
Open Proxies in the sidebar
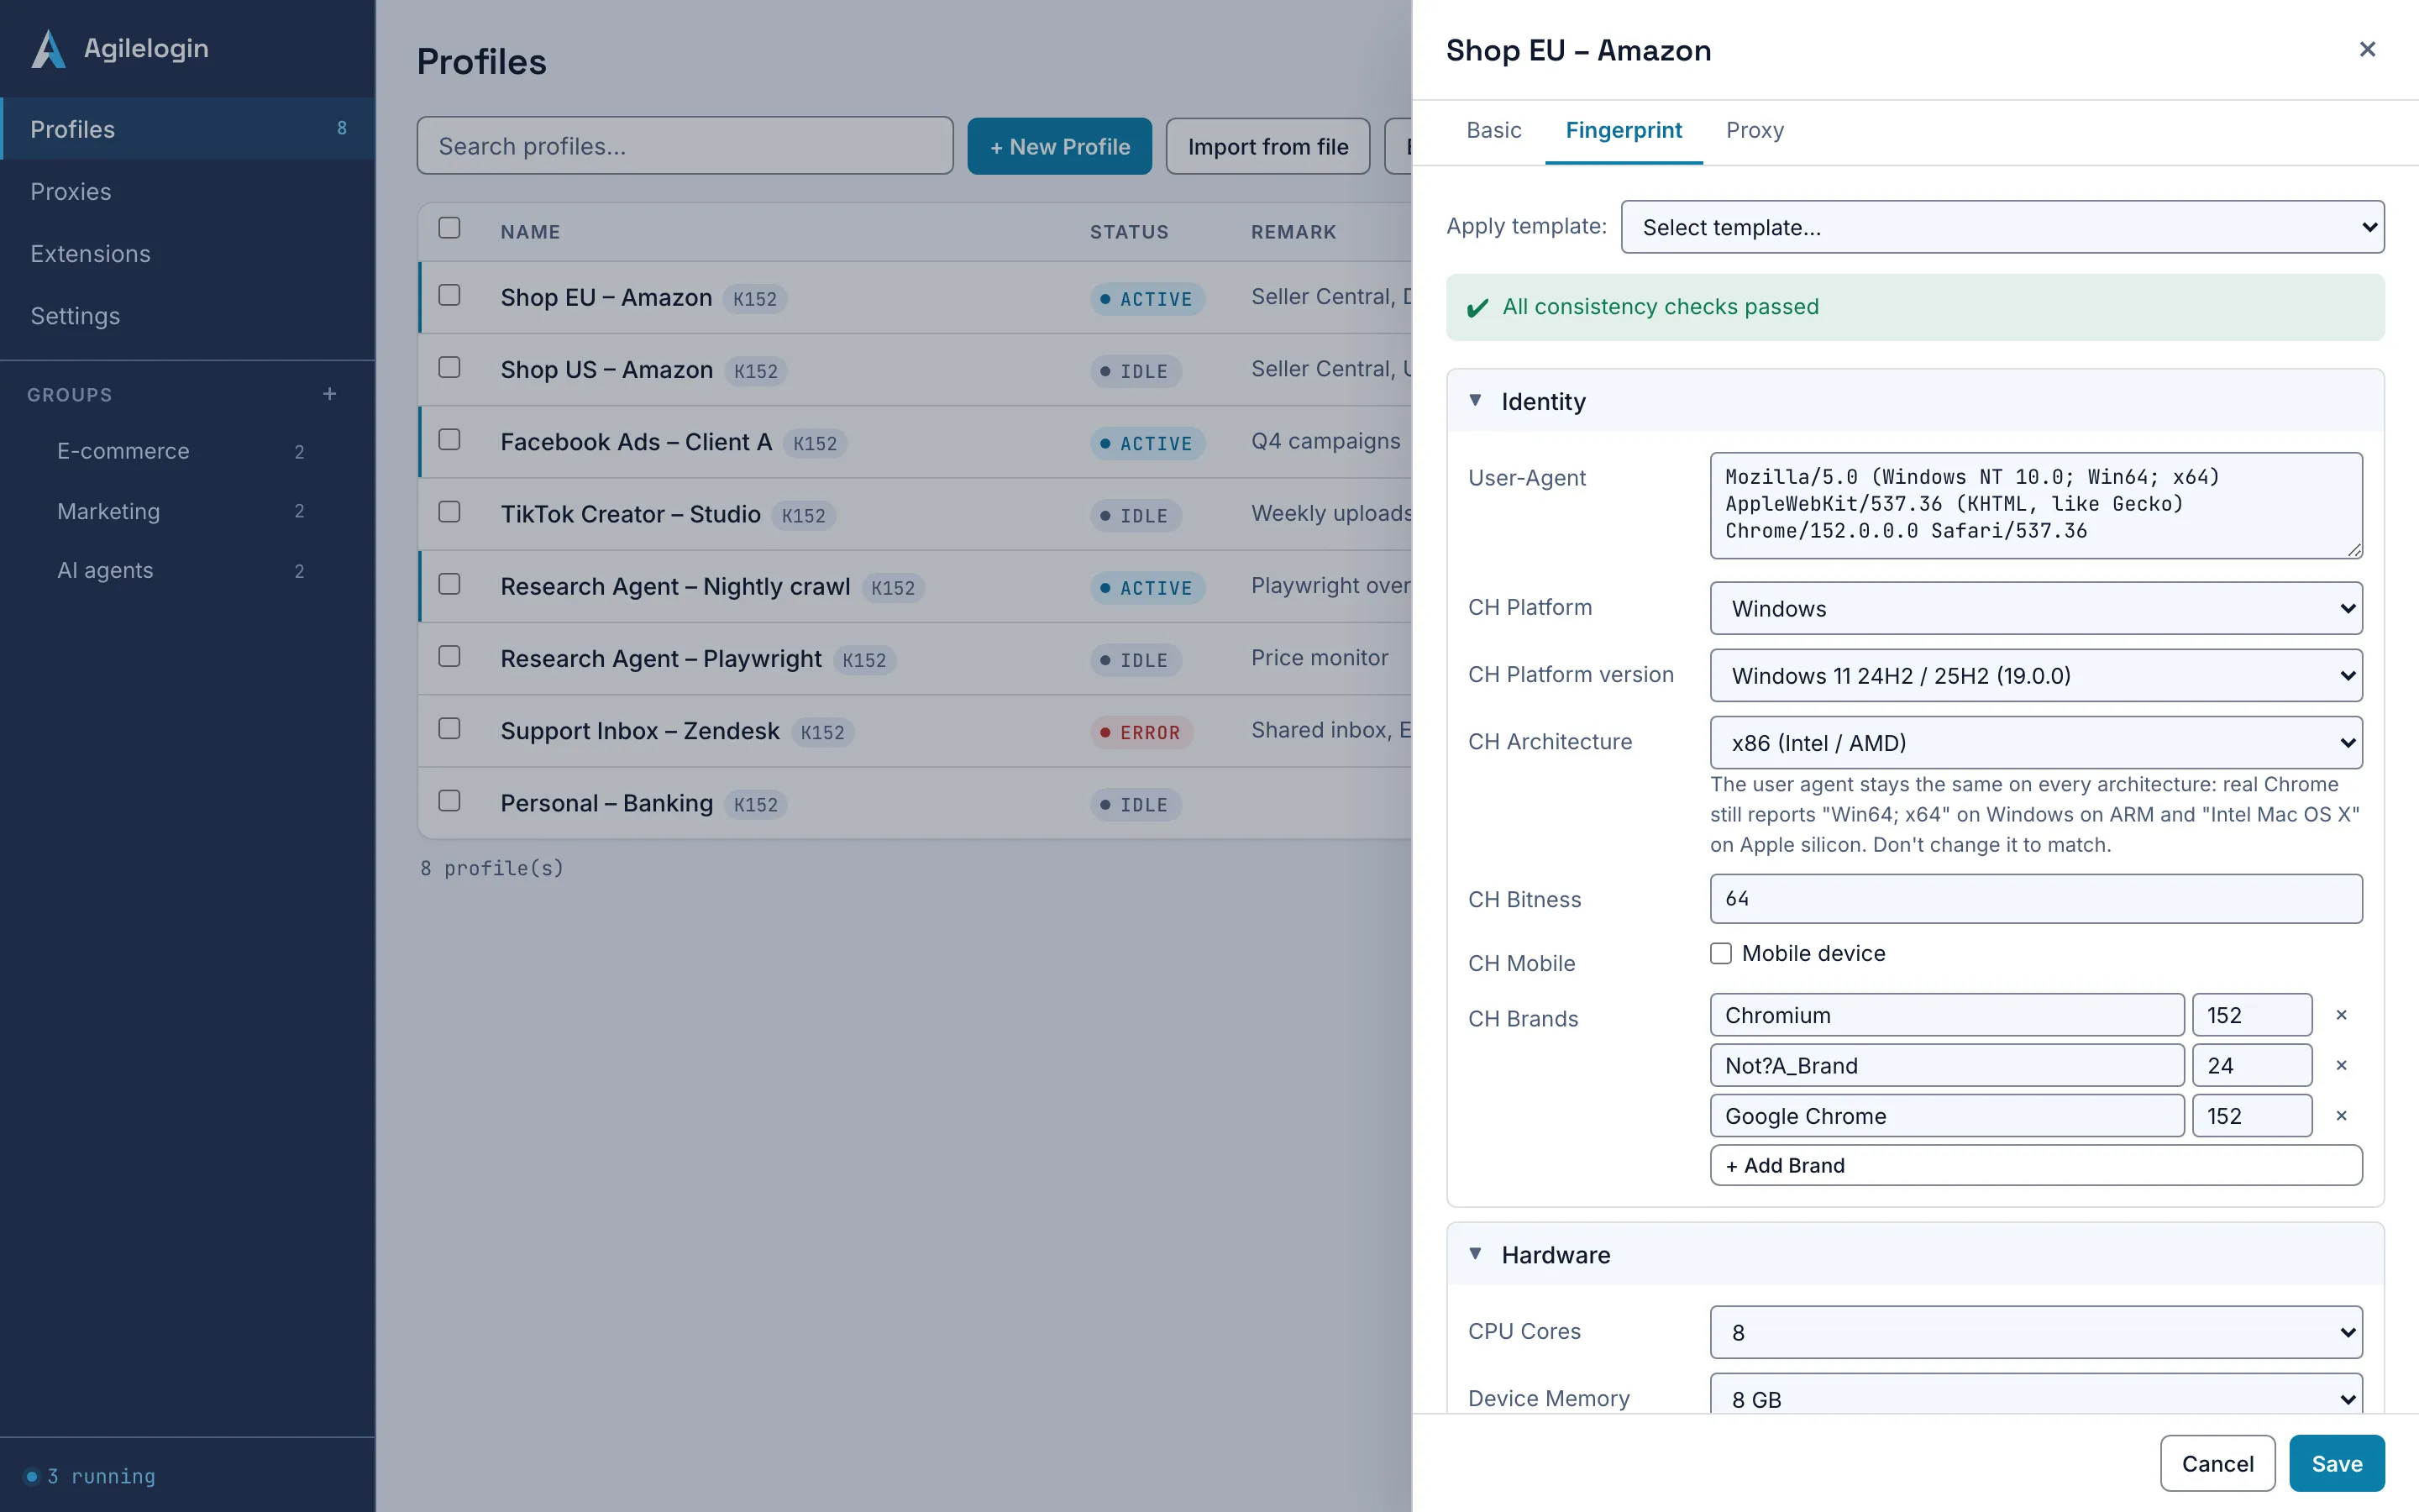[x=188, y=191]
